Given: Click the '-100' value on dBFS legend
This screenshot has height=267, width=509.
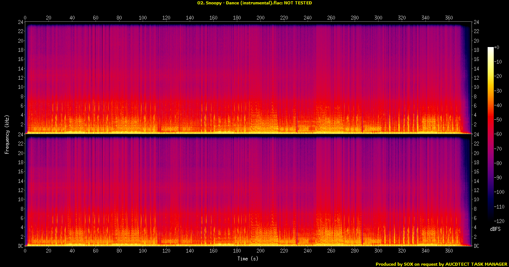Looking at the screenshot, I should [x=499, y=192].
